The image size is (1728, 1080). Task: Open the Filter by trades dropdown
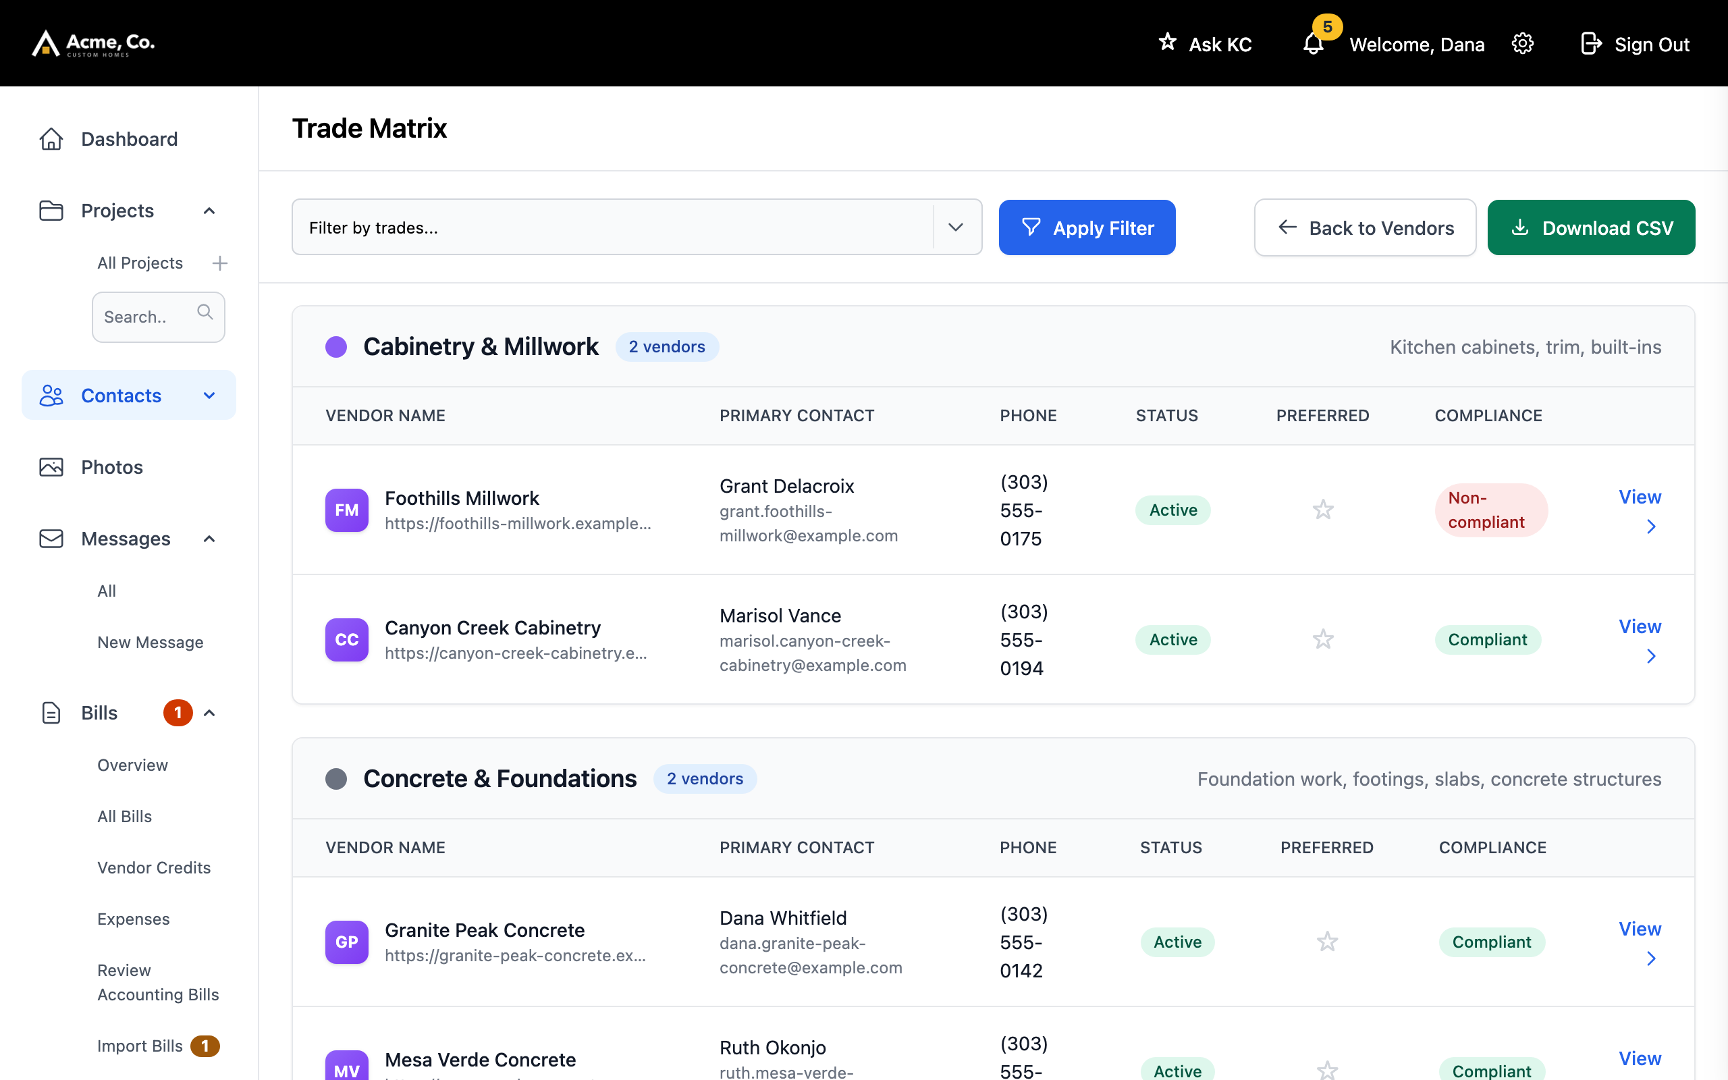[637, 227]
